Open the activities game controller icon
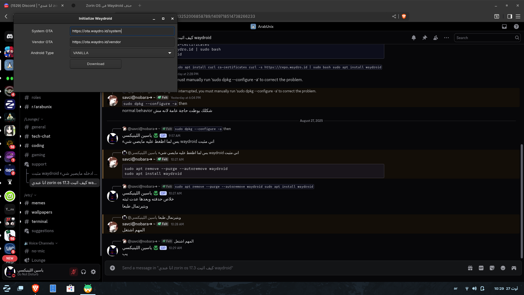The width and height of the screenshot is (524, 295). point(514,268)
